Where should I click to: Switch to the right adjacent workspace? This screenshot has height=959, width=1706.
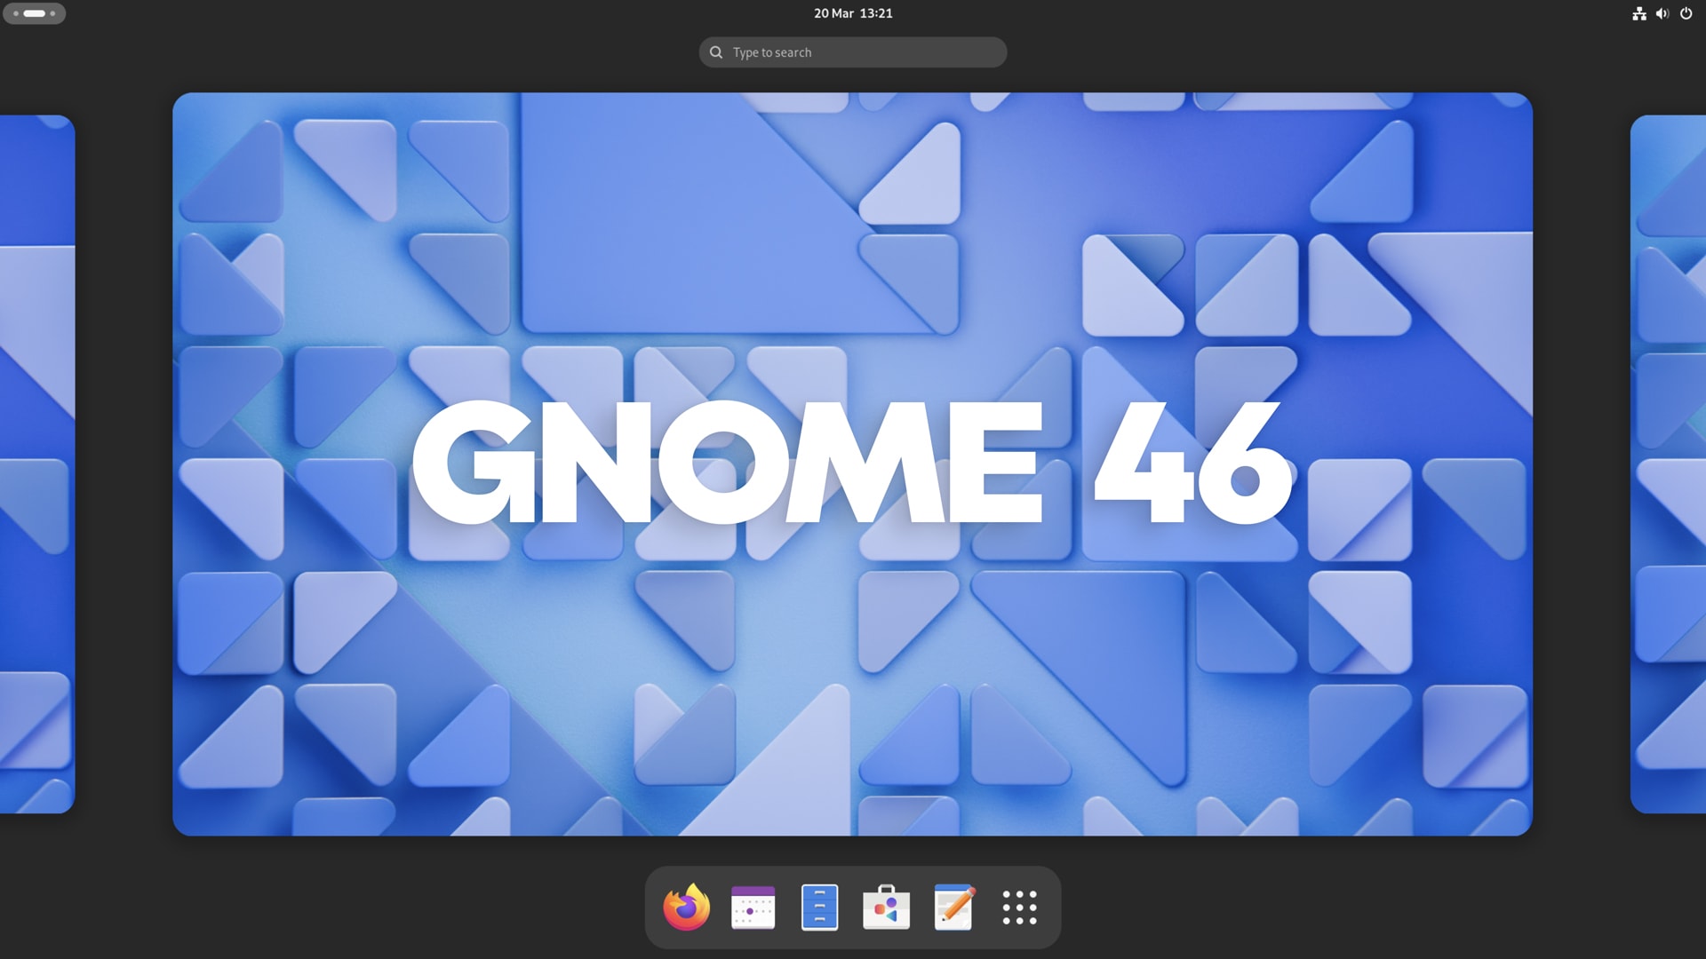tap(1668, 464)
